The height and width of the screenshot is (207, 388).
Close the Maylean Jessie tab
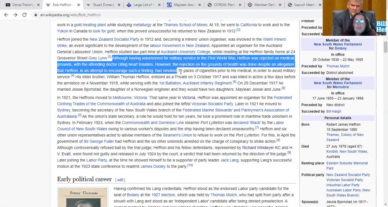tap(200, 5)
